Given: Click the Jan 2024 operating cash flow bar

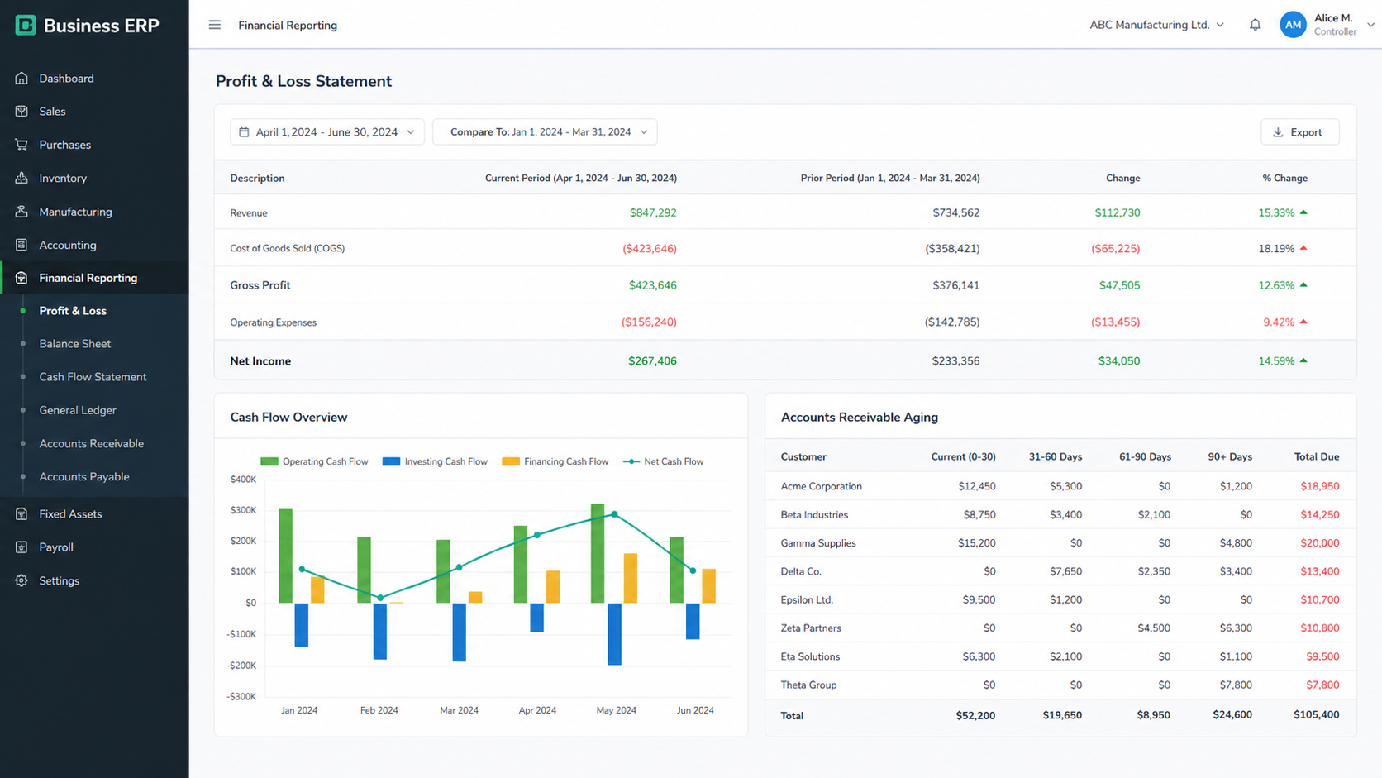Looking at the screenshot, I should [285, 556].
